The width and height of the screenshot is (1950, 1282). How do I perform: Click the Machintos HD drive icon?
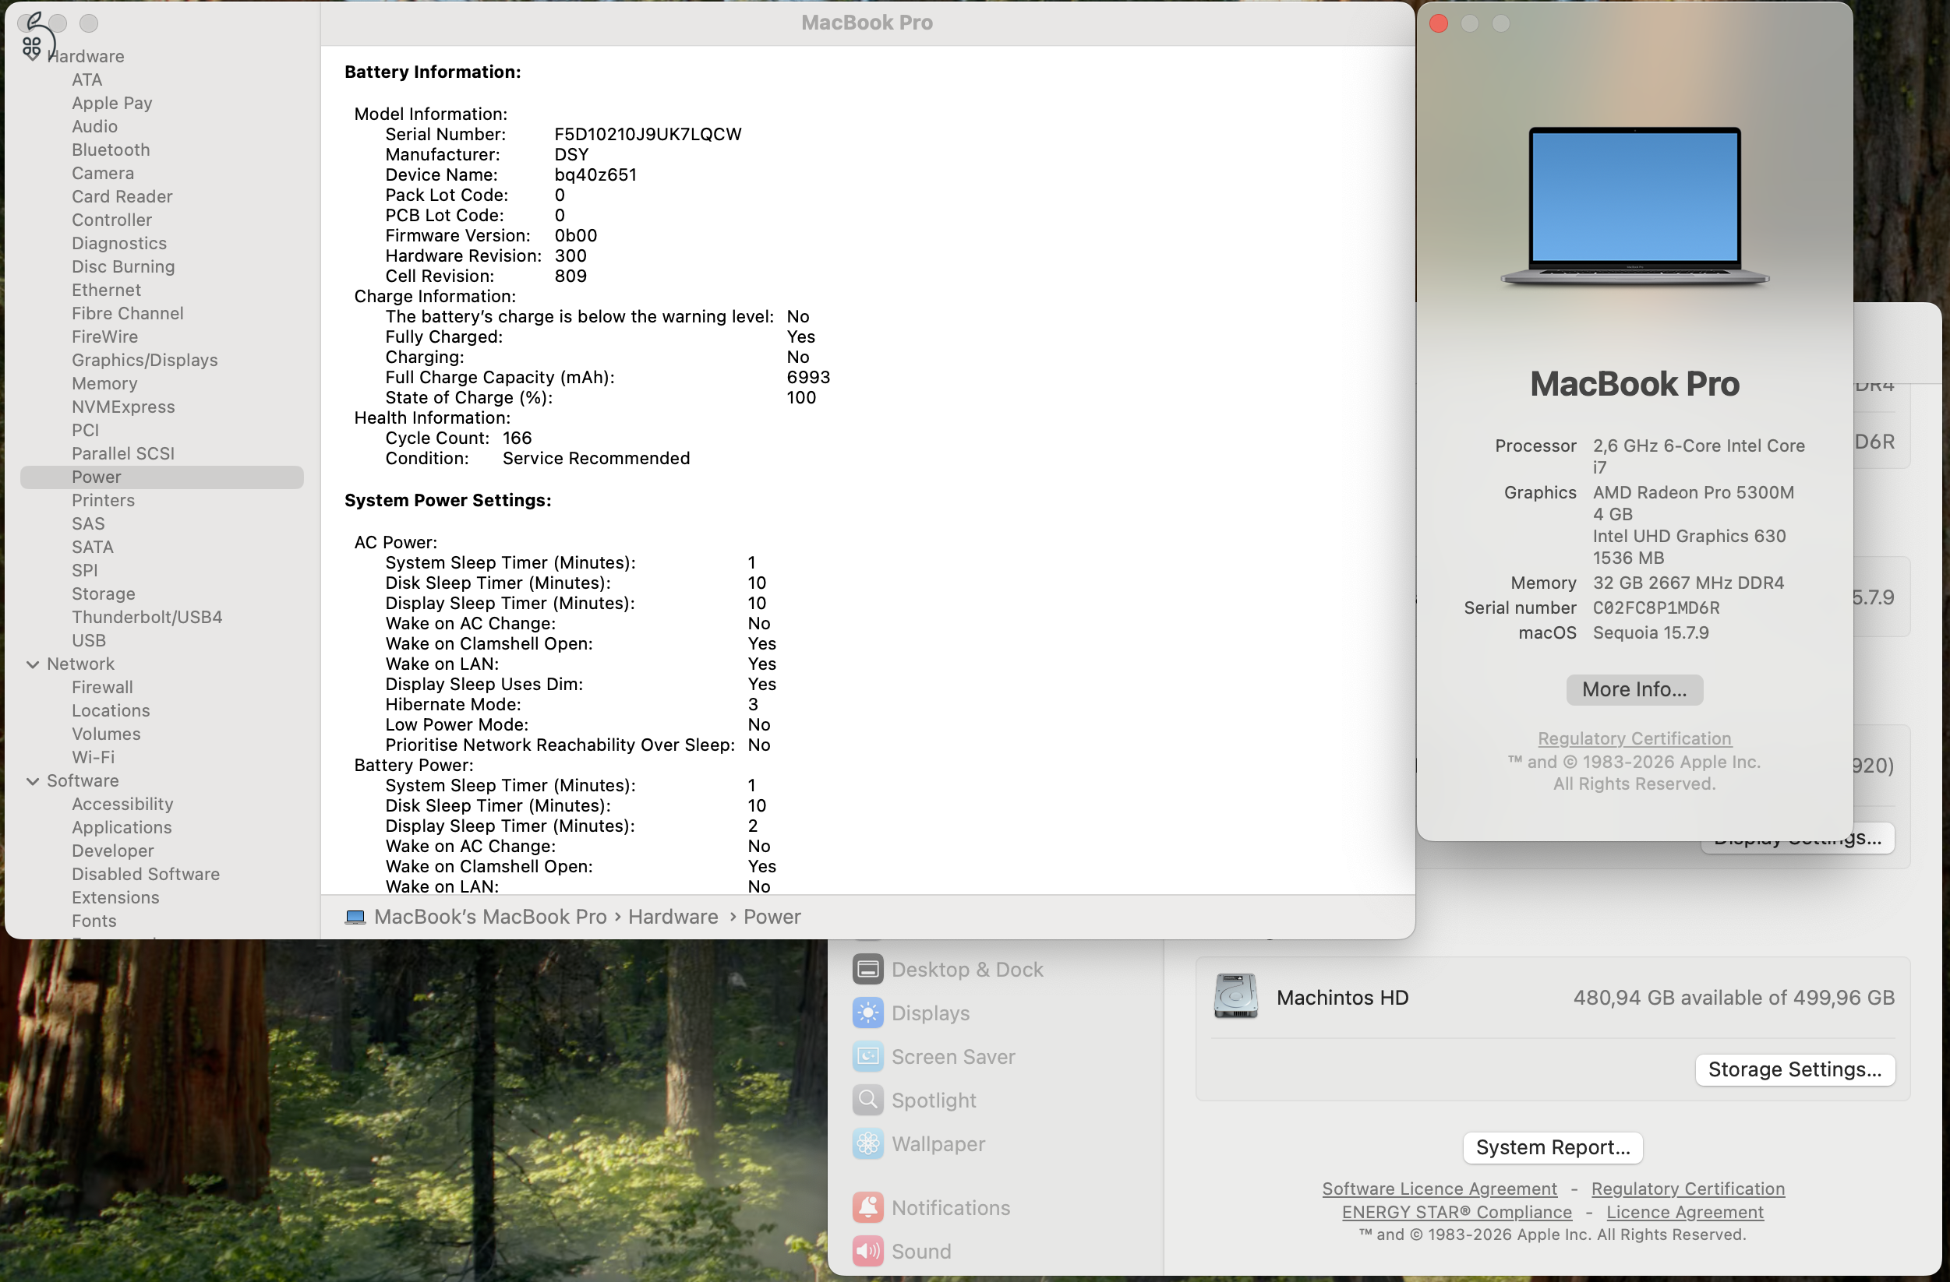pos(1235,996)
